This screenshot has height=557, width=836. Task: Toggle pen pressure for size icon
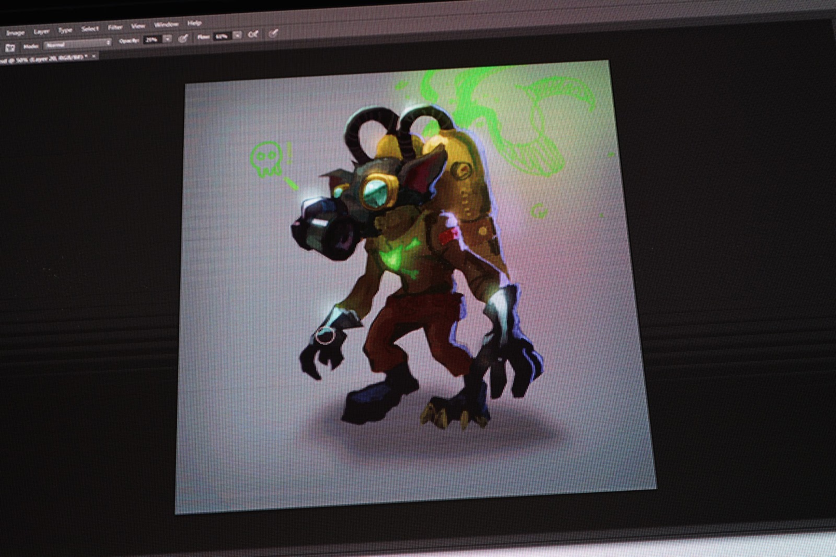coord(273,33)
